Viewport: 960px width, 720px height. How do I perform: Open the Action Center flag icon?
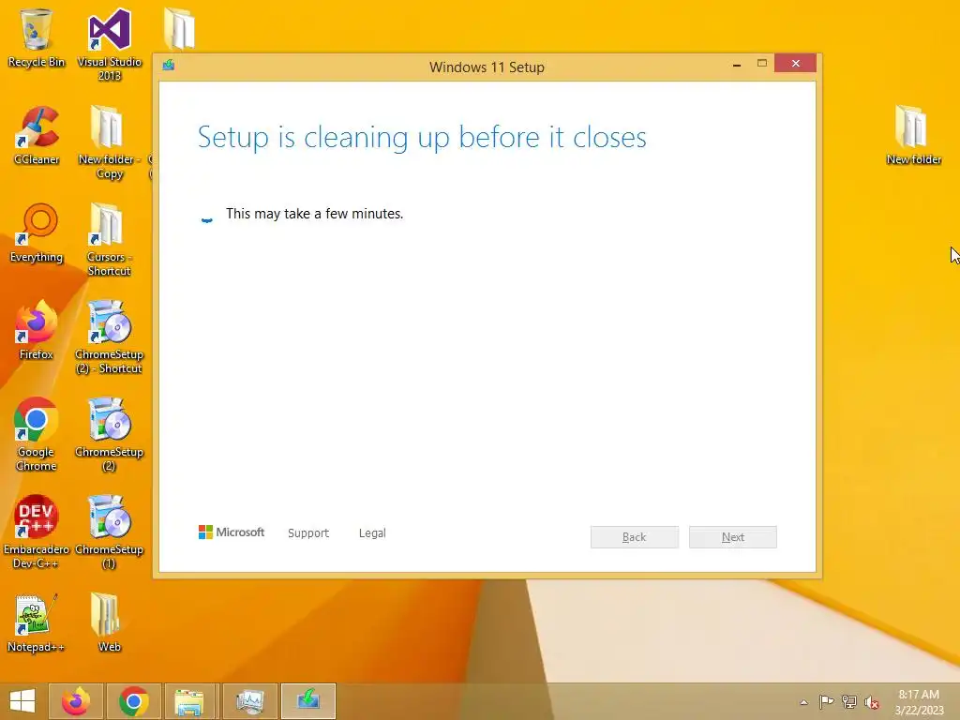tap(826, 702)
